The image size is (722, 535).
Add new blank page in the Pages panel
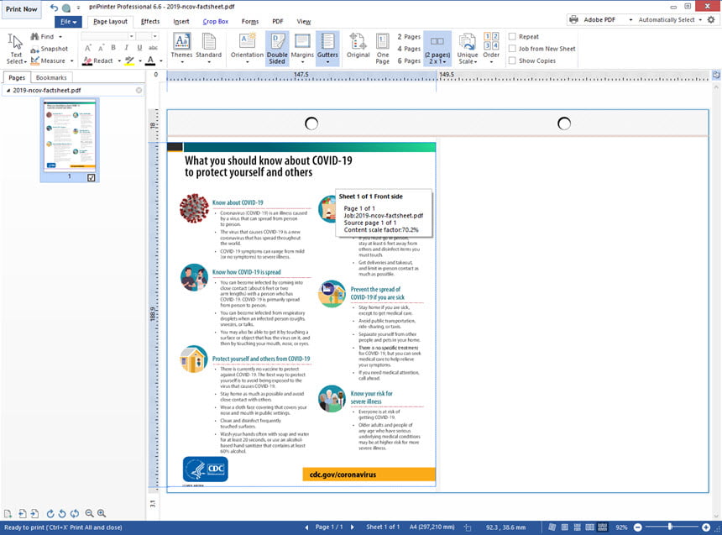pos(8,513)
